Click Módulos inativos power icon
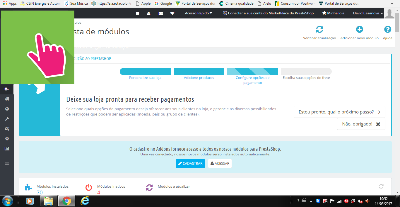This screenshot has height=207, width=400. tap(89, 187)
